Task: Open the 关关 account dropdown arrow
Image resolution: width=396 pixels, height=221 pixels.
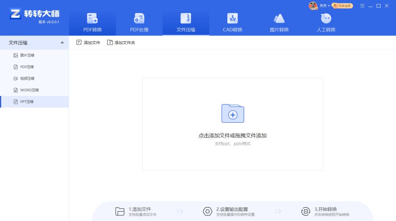Action: 328,5
